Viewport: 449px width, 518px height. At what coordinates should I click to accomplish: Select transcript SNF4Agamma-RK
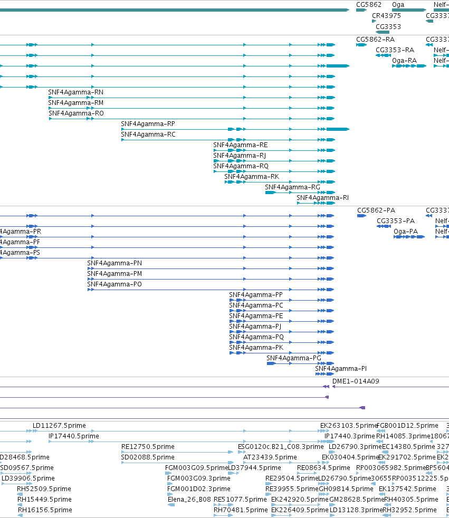(x=252, y=177)
